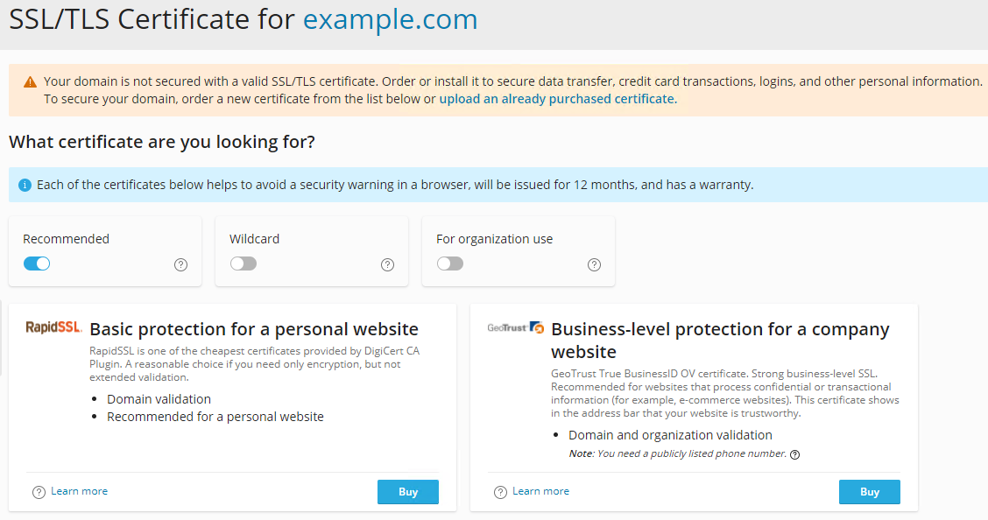Open Learn more for GeoTrust certificate
This screenshot has width=988, height=520.
click(x=540, y=491)
